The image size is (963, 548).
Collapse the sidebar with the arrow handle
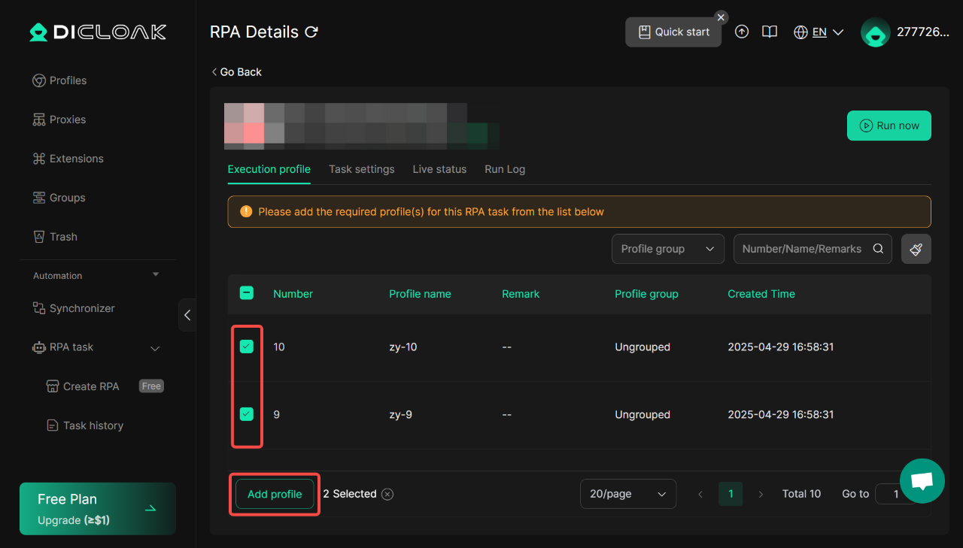187,315
